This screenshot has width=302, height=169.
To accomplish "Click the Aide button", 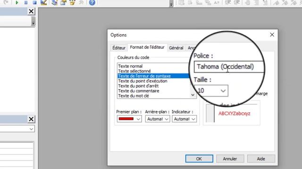I will tap(261, 159).
